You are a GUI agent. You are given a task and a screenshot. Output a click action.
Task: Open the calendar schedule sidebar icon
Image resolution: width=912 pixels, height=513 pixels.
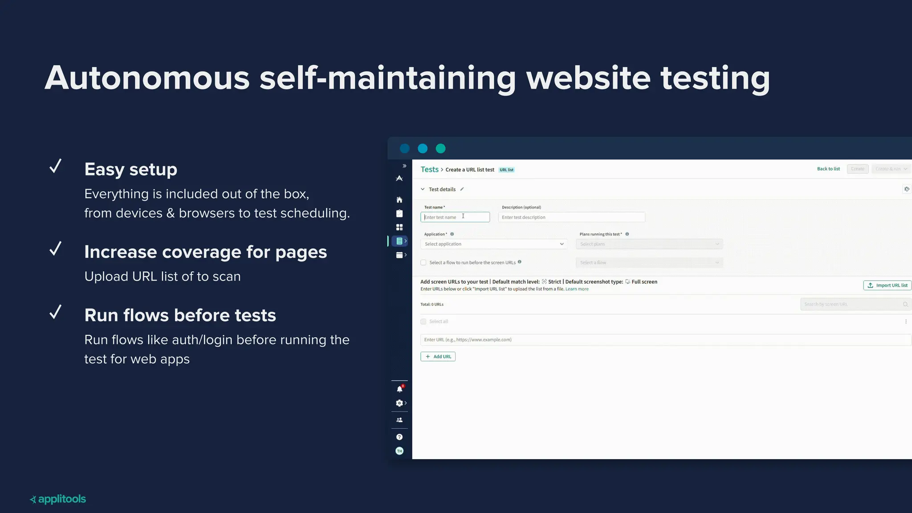pyautogui.click(x=400, y=255)
